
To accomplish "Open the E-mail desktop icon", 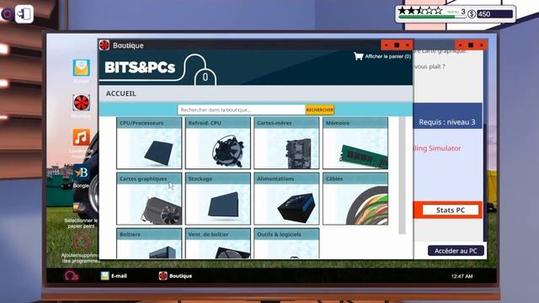I will [x=81, y=68].
